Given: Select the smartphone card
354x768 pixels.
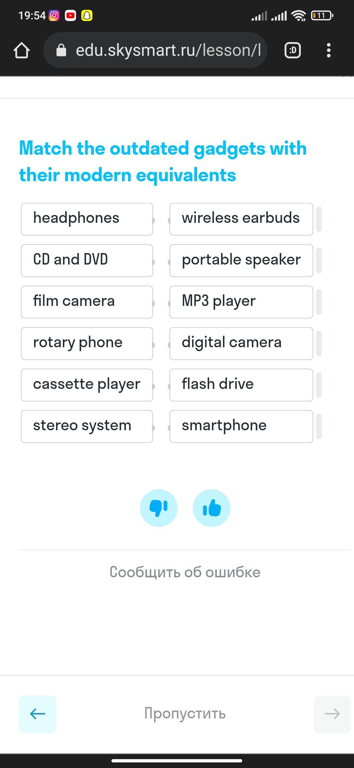Looking at the screenshot, I should [x=241, y=426].
